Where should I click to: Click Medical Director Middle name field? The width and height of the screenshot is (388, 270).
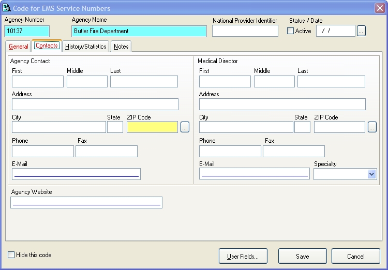click(274, 81)
